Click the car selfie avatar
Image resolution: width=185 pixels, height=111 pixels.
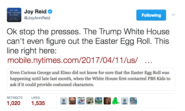pos(81,101)
